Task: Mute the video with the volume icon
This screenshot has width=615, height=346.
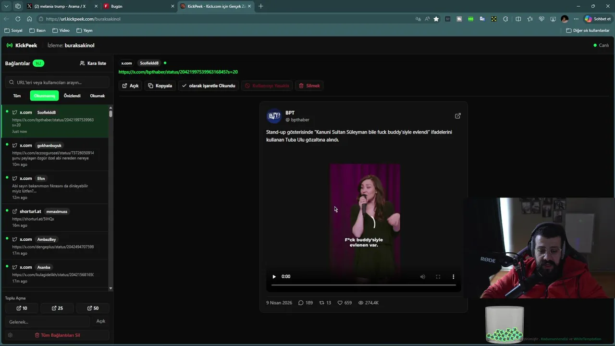Action: click(x=423, y=277)
